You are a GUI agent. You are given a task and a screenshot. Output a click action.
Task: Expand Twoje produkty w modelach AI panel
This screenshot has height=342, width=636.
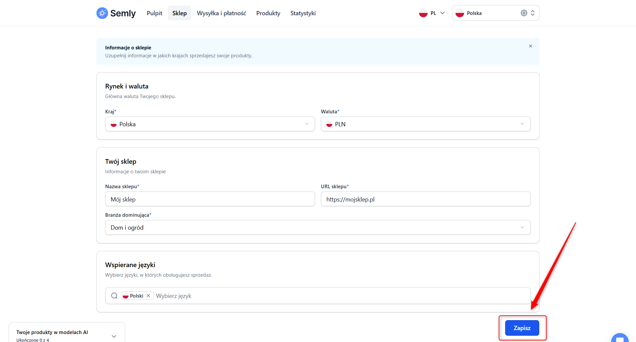(114, 336)
